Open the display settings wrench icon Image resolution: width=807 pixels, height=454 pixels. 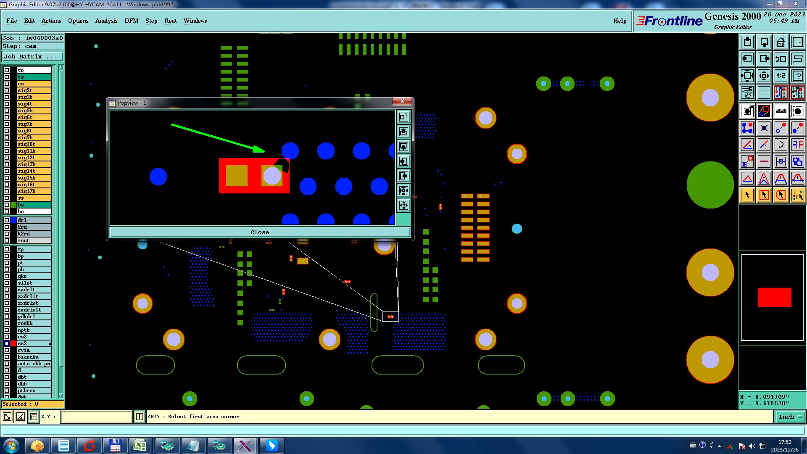747,92
